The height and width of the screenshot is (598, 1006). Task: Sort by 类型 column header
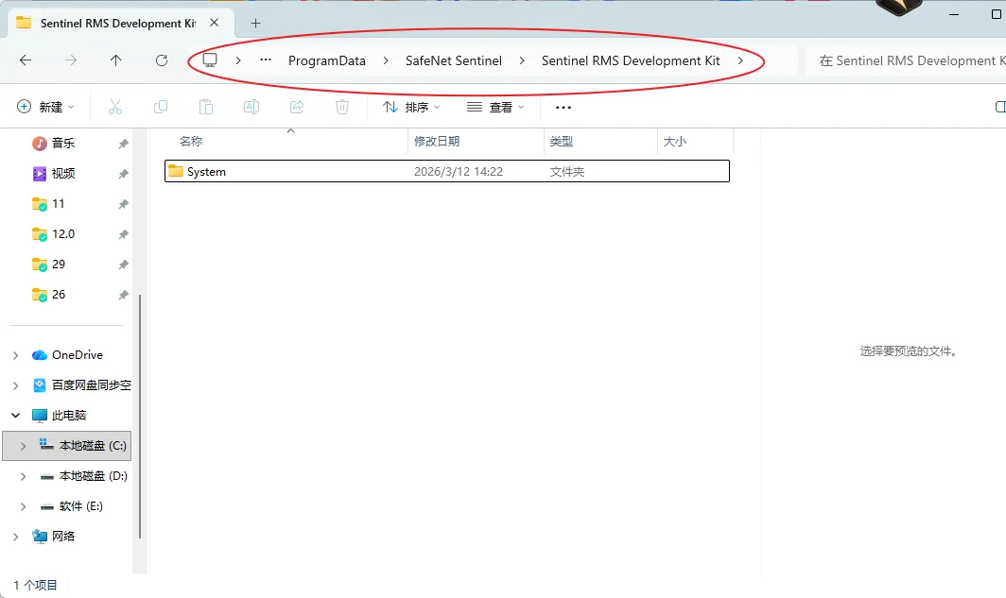(562, 142)
